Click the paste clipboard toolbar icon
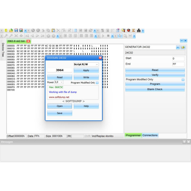 (53, 31)
